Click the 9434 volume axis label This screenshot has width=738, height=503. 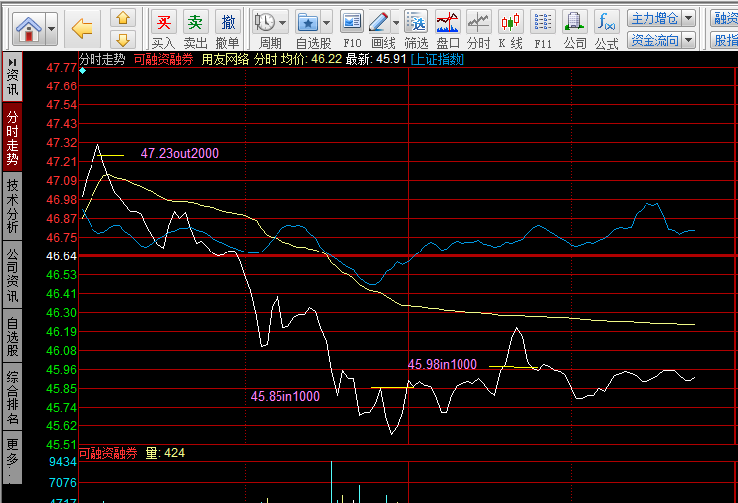pos(63,462)
